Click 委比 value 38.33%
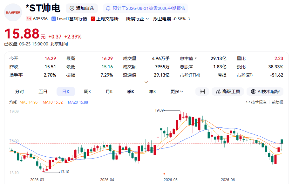The image size is (292, 184). [x=276, y=67]
